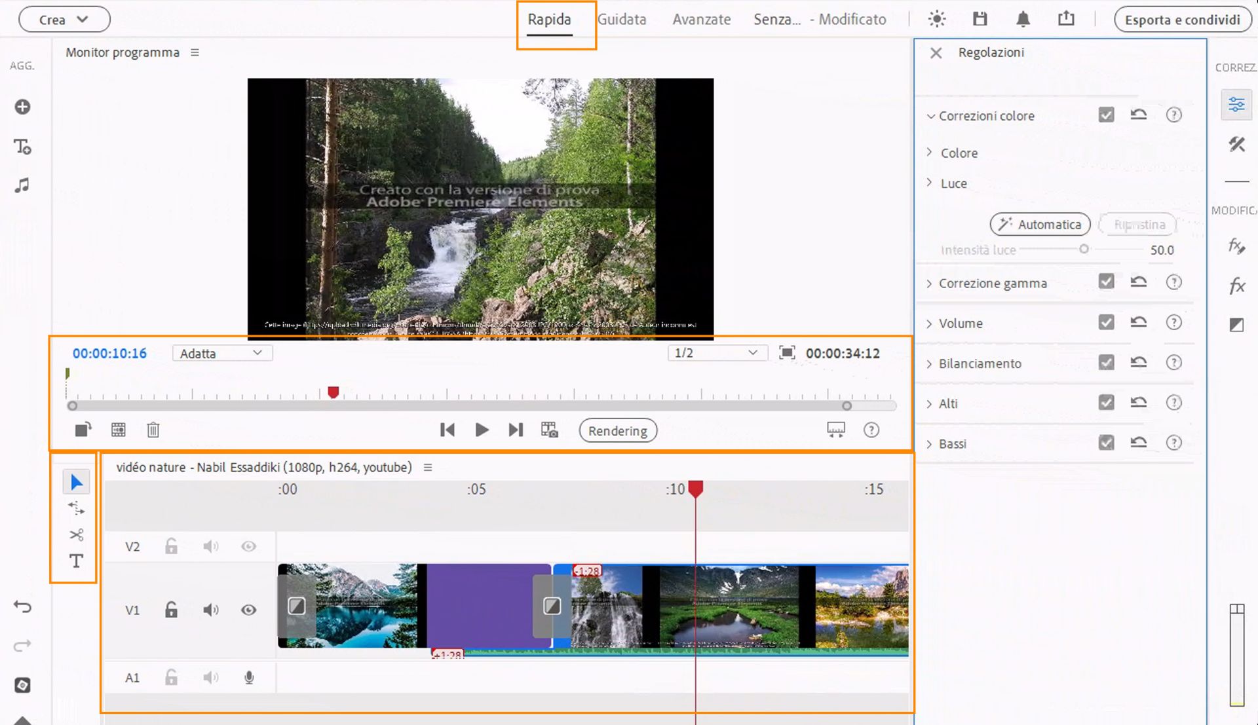Click the Rendering button
Image resolution: width=1258 pixels, height=725 pixels.
[x=618, y=431]
